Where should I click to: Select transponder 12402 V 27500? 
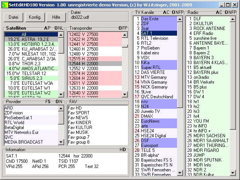pyautogui.click(x=95, y=34)
